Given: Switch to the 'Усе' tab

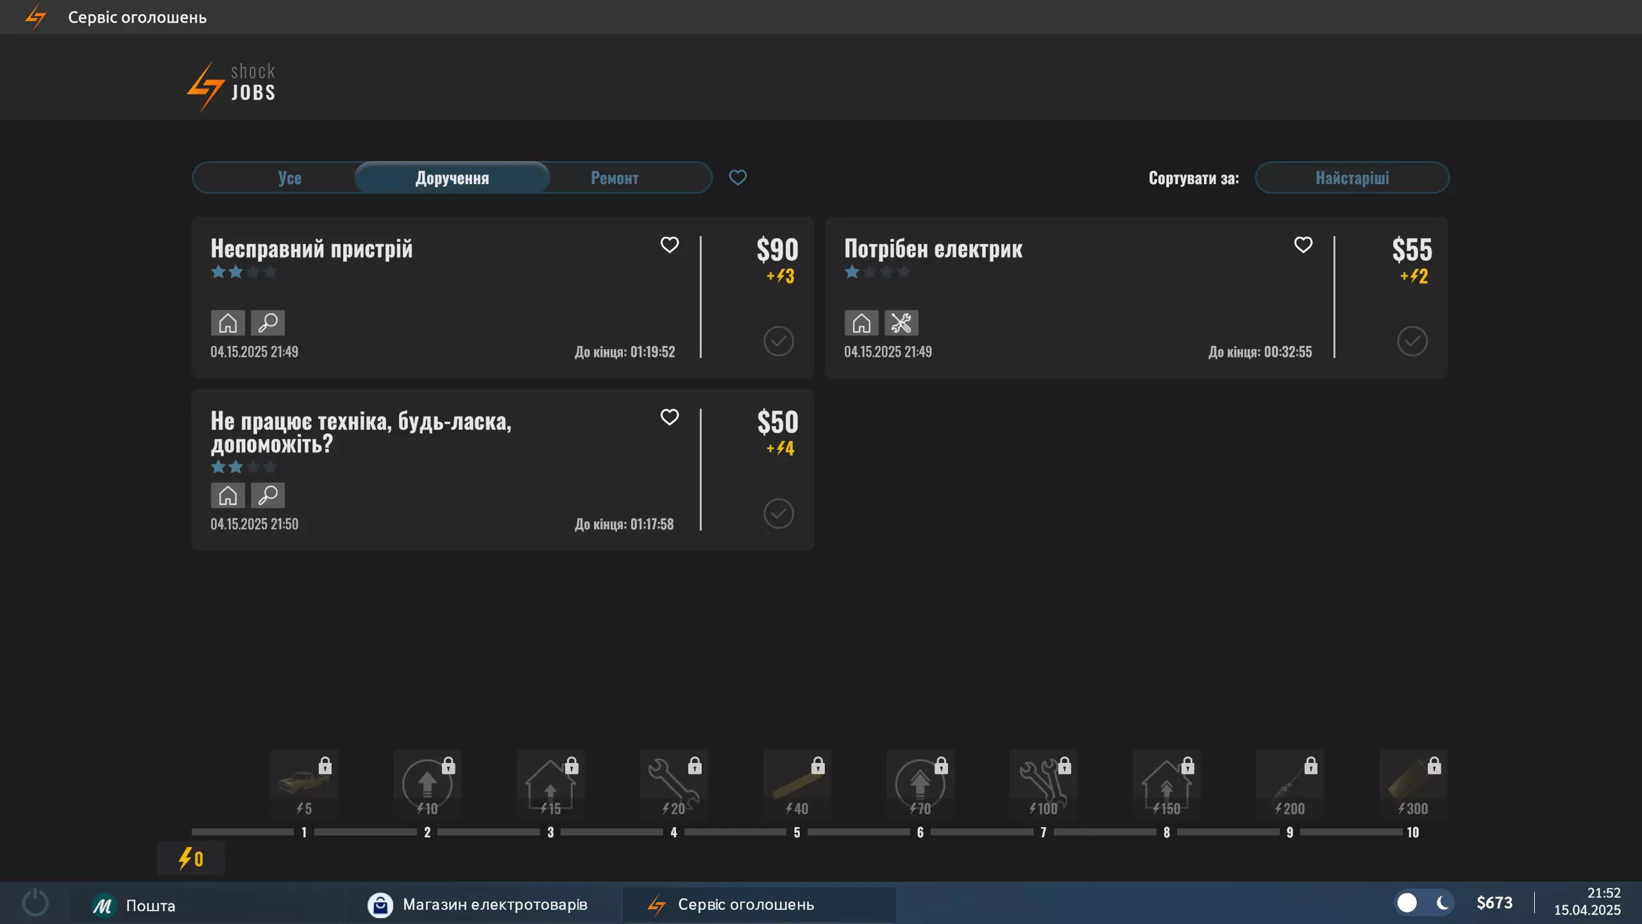Looking at the screenshot, I should pos(290,178).
